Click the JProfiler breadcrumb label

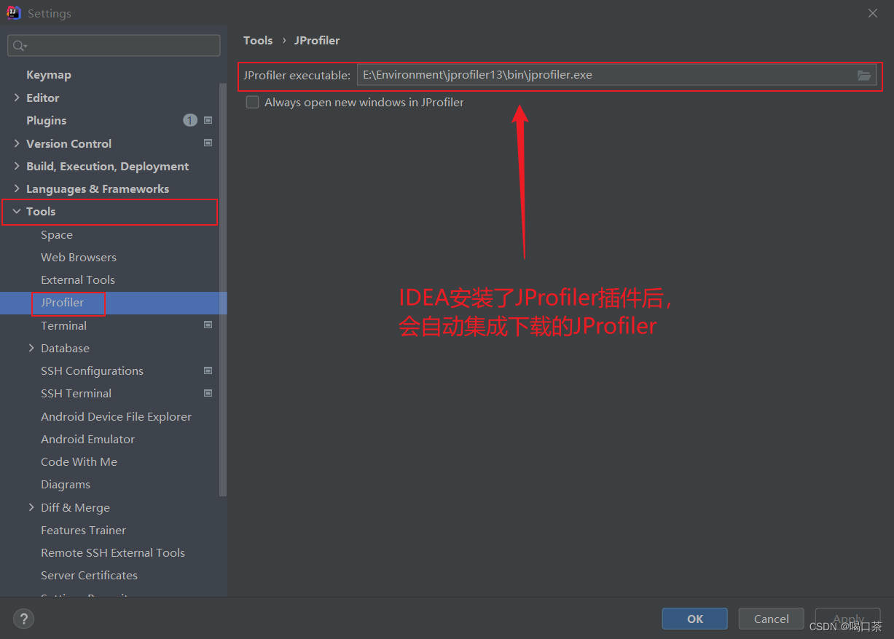(317, 41)
